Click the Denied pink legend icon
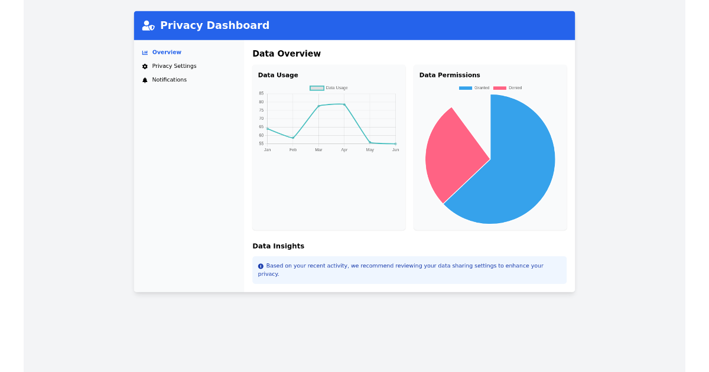 (500, 87)
